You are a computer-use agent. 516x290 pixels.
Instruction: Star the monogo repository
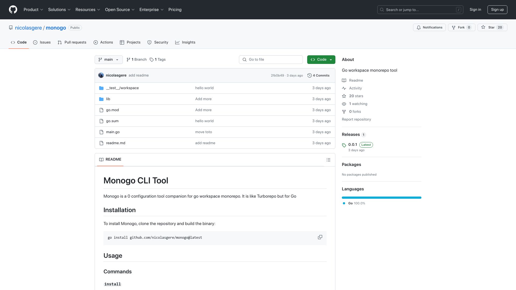pyautogui.click(x=492, y=27)
